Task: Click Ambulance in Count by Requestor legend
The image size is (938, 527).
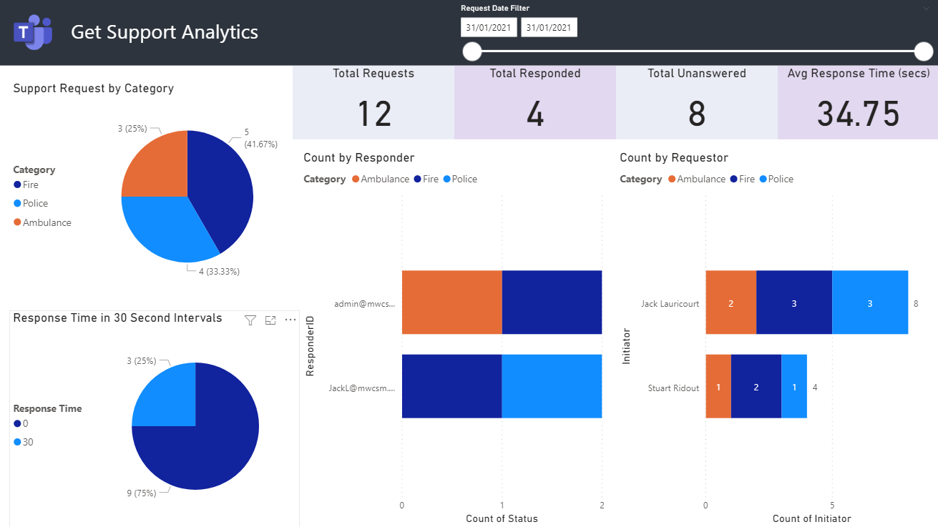Action: [x=696, y=179]
